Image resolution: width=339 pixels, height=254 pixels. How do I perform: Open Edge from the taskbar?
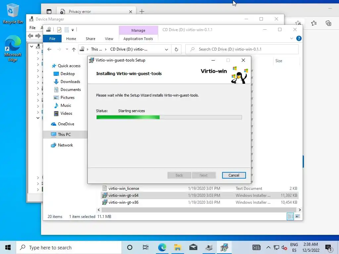(162, 247)
